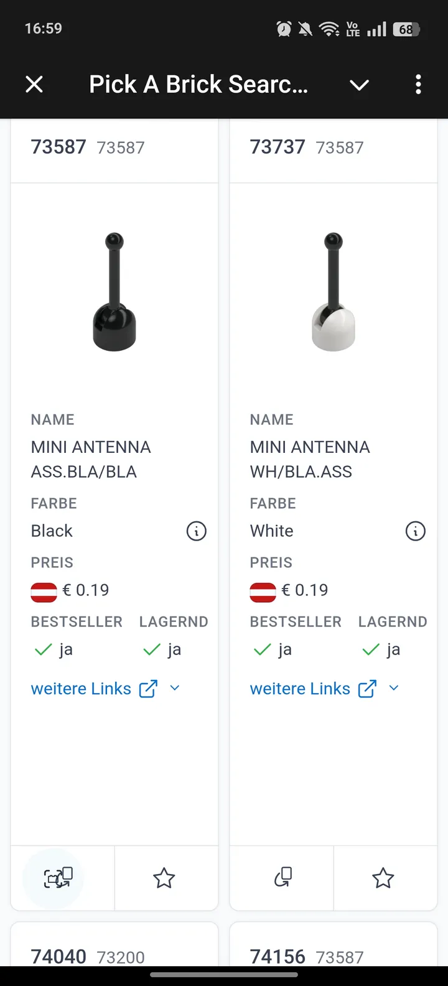Viewport: 448px width, 986px height.
Task: Favorite the white mini antenna with star
Action: pos(383,878)
